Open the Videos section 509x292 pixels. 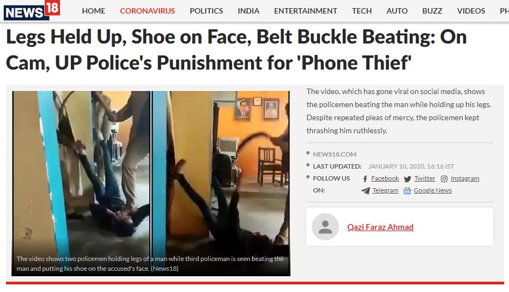(471, 11)
